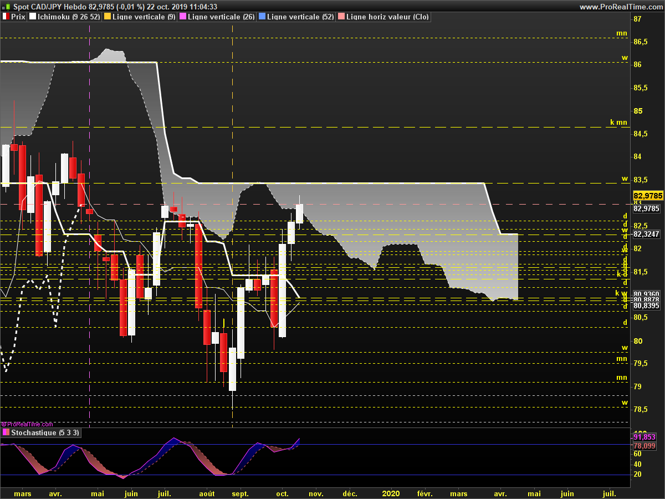Viewport: 665px width, 499px height.
Task: Click the 2020 year marker on time axis
Action: tap(391, 493)
